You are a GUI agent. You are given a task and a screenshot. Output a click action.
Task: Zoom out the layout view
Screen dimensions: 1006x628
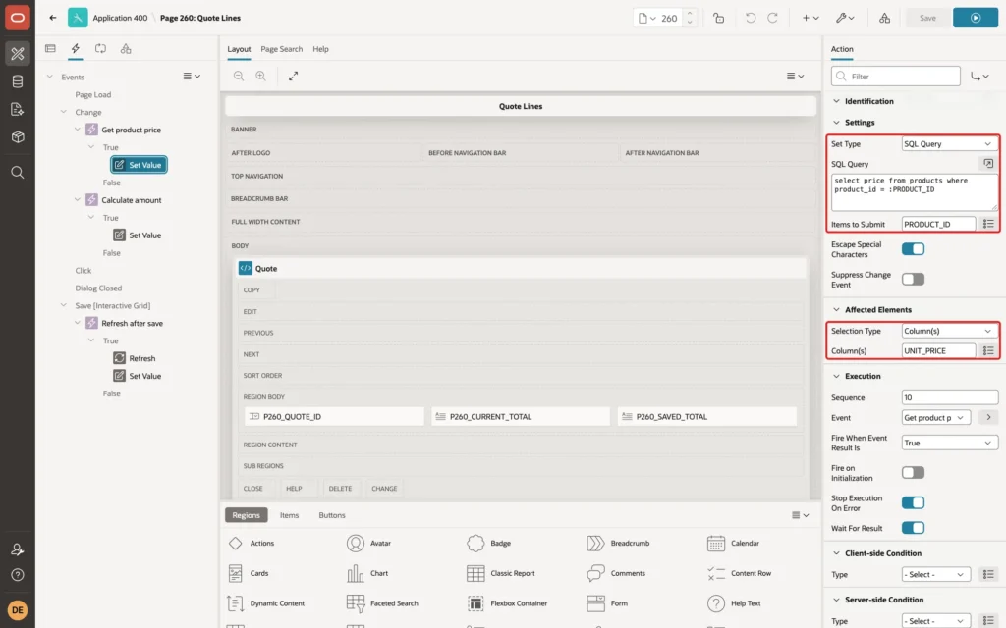click(239, 76)
